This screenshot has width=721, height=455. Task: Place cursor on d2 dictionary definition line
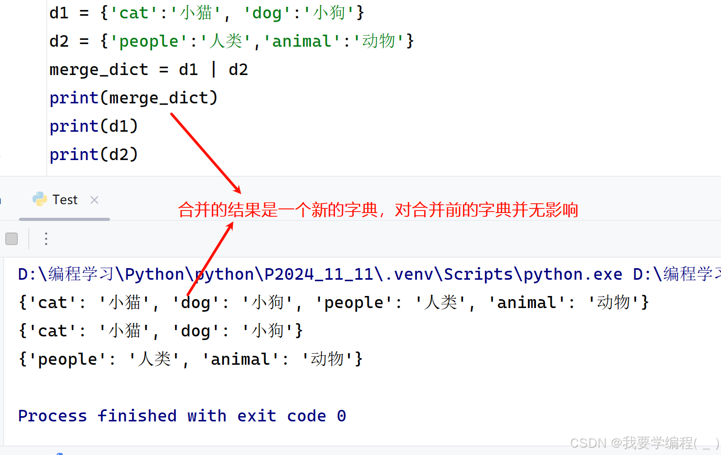pos(232,41)
